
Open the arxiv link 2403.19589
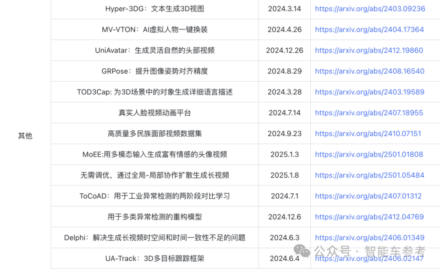point(369,92)
